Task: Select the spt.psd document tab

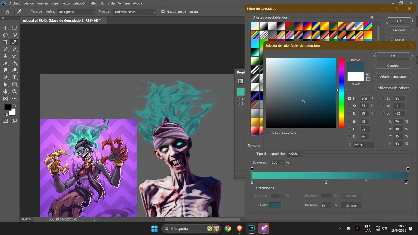Action: [62, 20]
